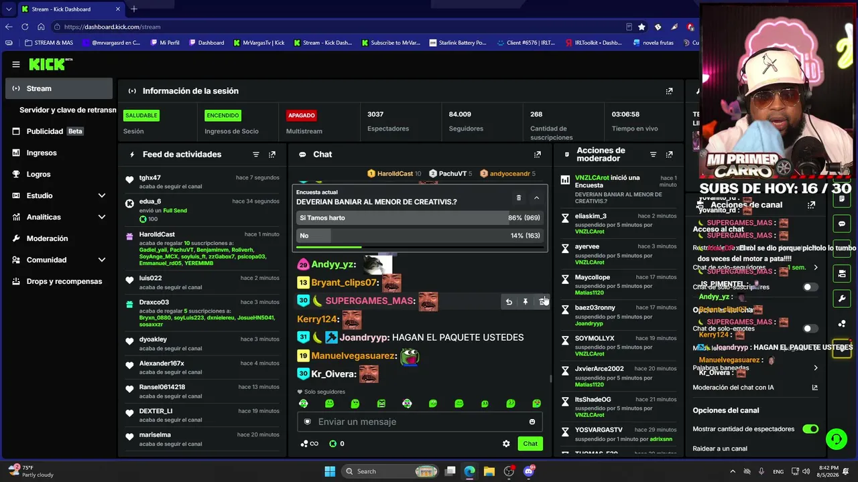Vote No poll option bar
Image resolution: width=858 pixels, height=482 pixels.
point(420,236)
